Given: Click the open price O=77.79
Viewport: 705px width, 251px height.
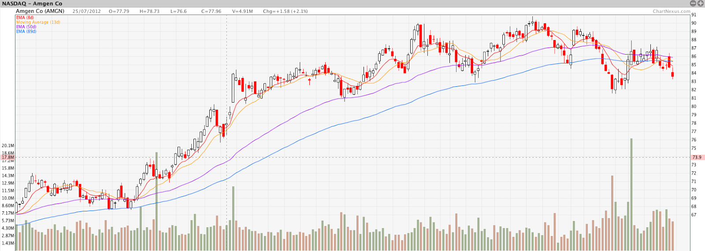Looking at the screenshot, I should pyautogui.click(x=119, y=11).
